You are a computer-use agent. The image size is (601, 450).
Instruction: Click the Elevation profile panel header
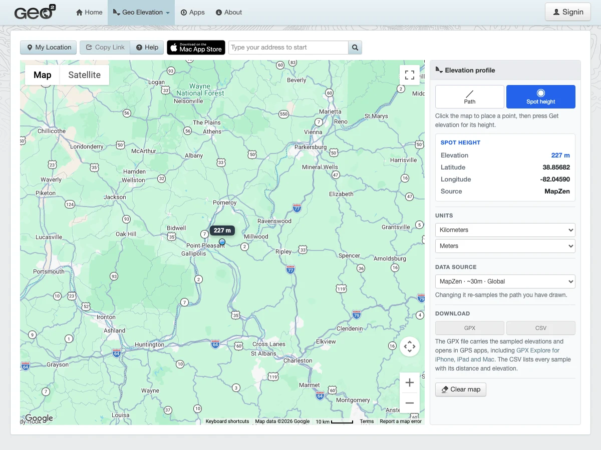point(505,70)
